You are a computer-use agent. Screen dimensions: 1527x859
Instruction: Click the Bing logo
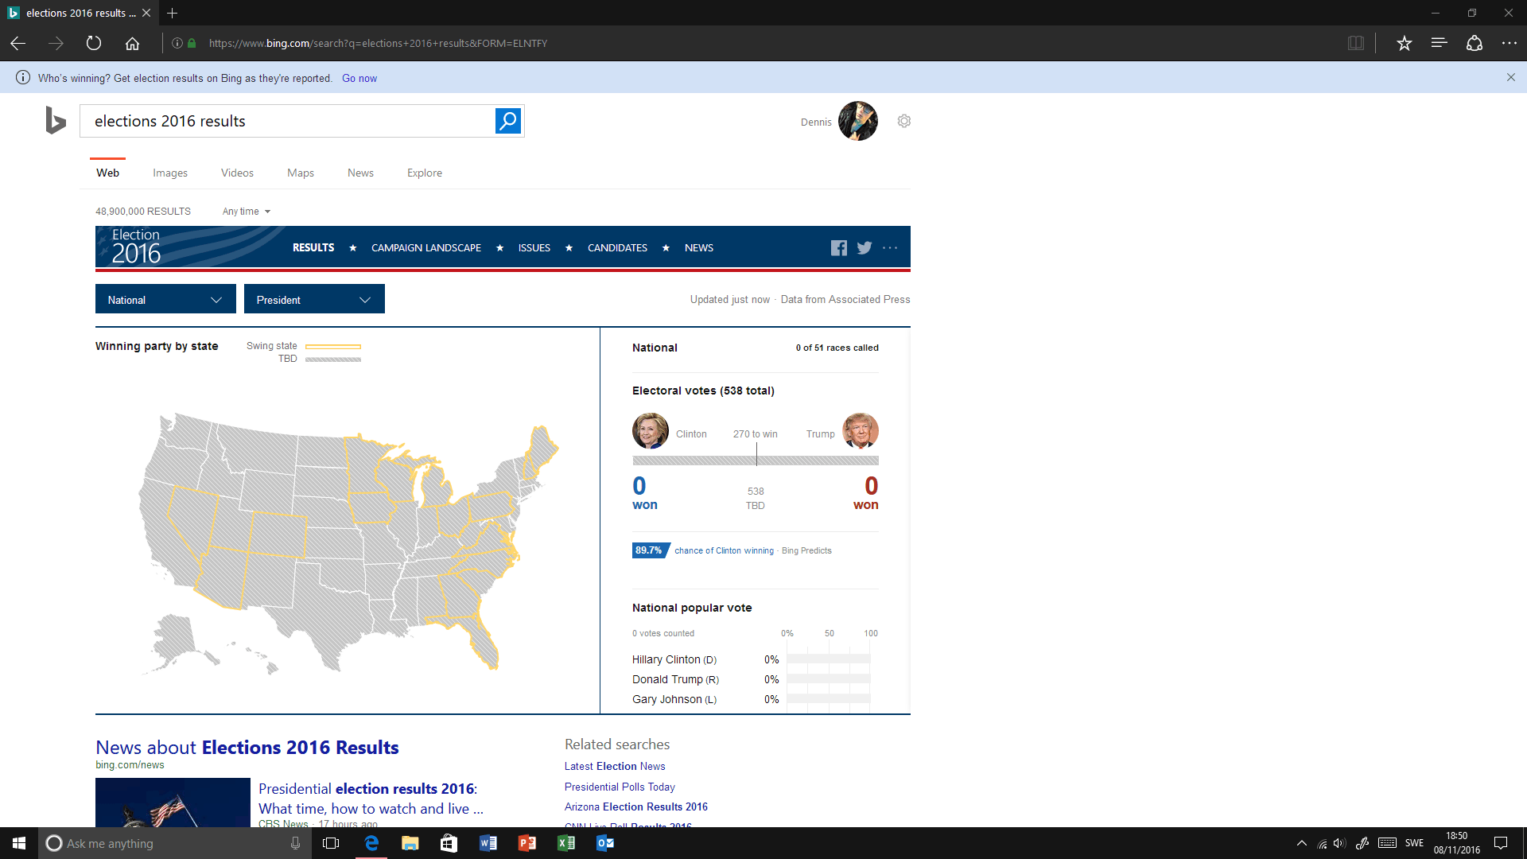pyautogui.click(x=56, y=120)
